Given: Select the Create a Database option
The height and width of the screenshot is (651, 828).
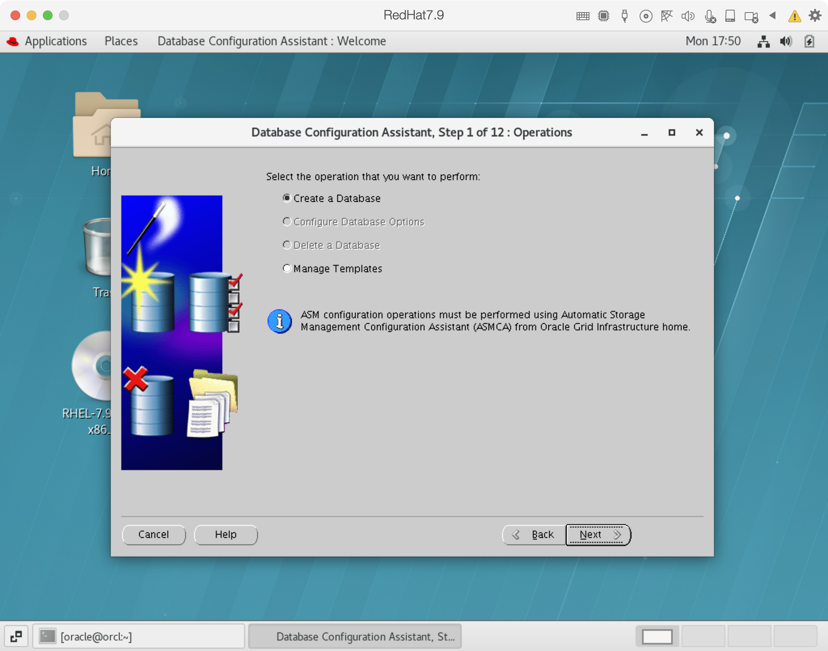Looking at the screenshot, I should coord(287,198).
